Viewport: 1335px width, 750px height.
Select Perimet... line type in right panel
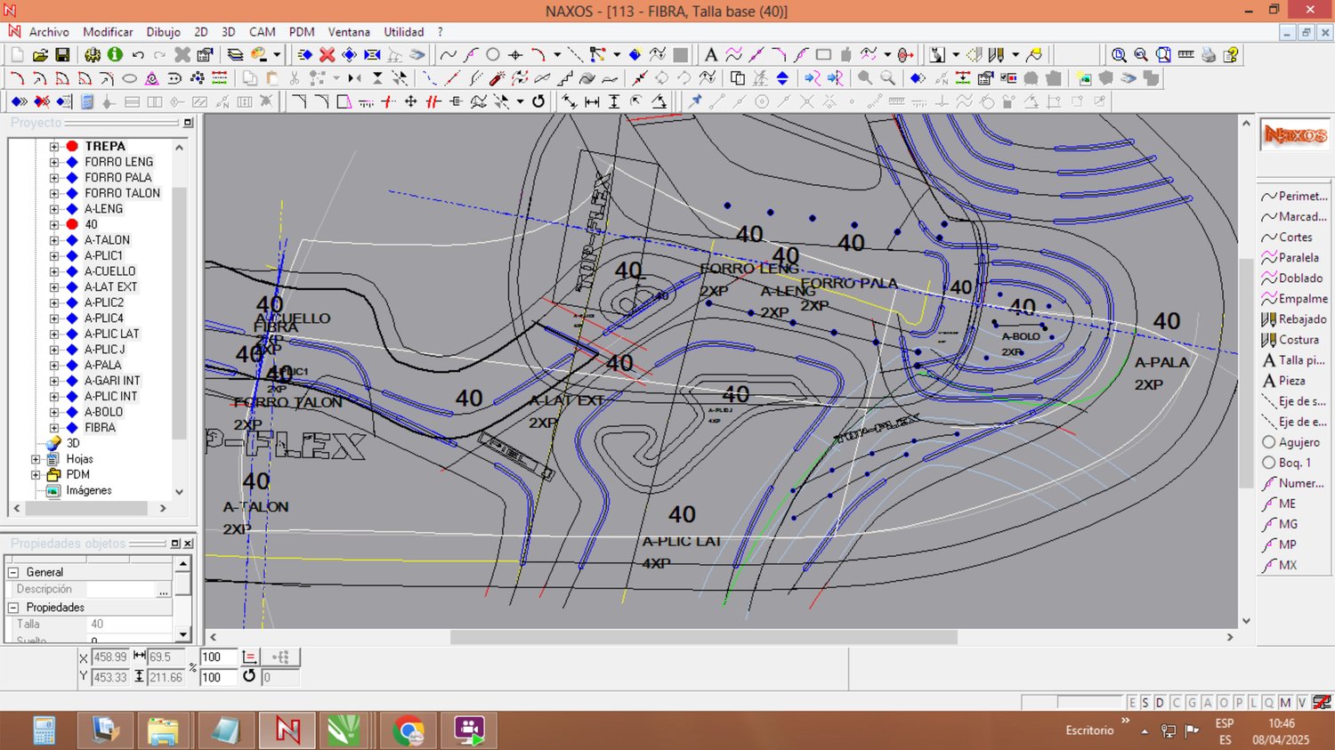coord(1295,196)
